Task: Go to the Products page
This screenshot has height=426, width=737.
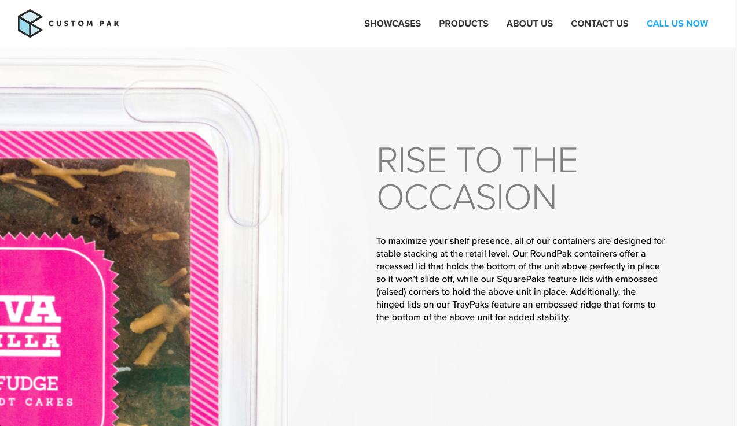Action: [464, 24]
